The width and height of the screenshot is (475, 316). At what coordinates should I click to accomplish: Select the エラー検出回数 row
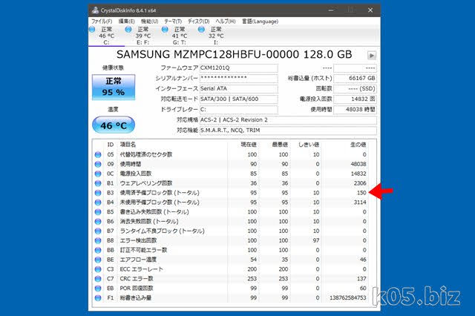[231, 240]
